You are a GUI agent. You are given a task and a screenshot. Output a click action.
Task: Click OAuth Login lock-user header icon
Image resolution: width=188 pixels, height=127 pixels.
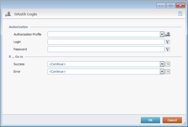8,14
